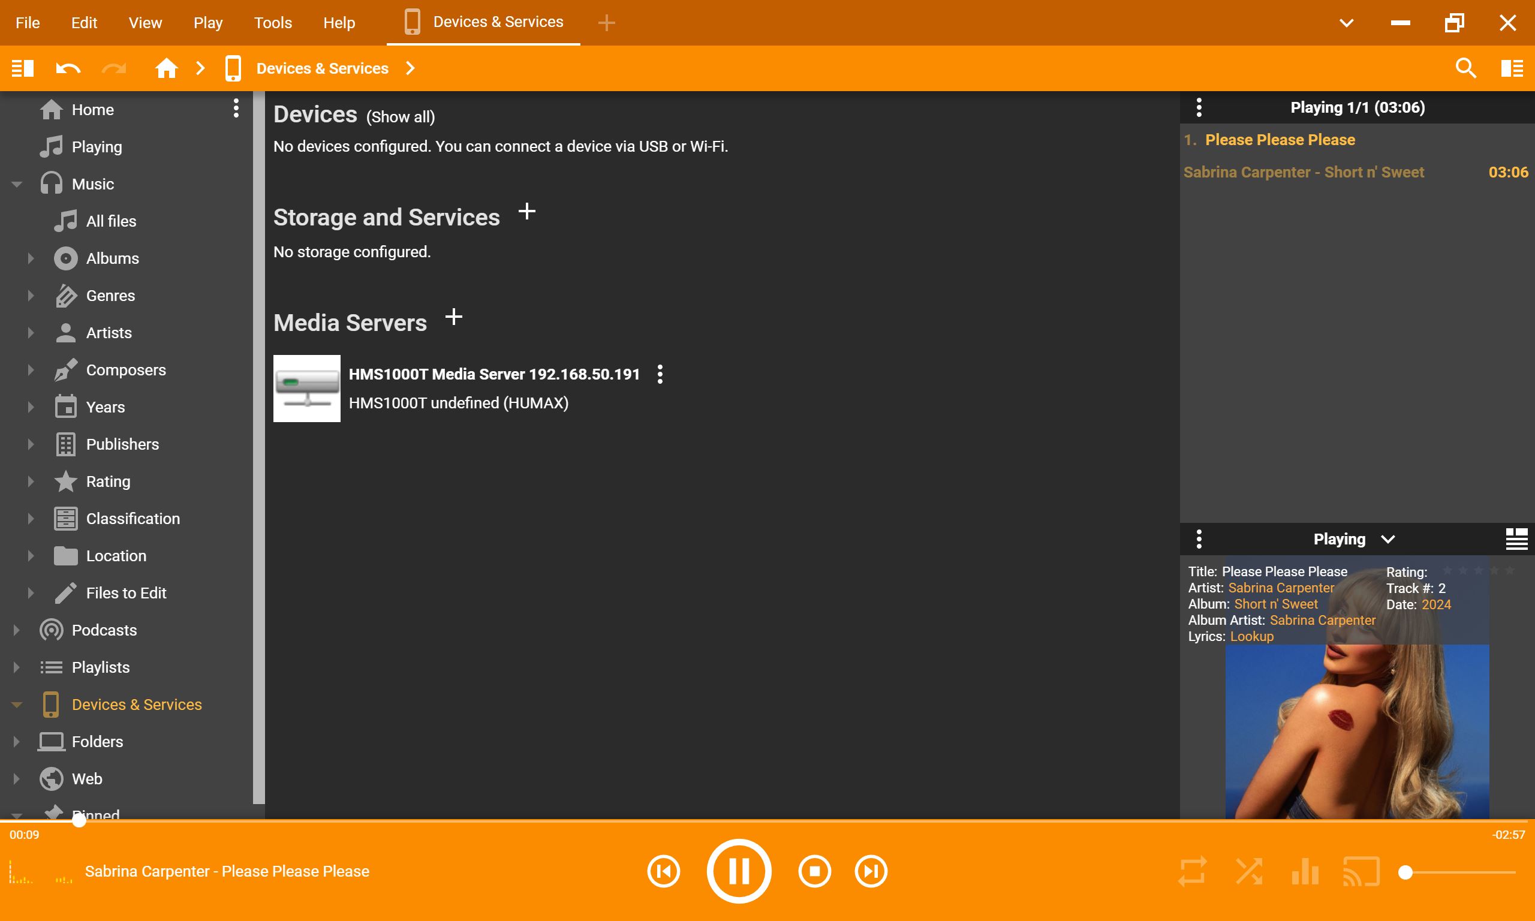
Task: Toggle repeat playback mode
Action: click(x=1192, y=871)
